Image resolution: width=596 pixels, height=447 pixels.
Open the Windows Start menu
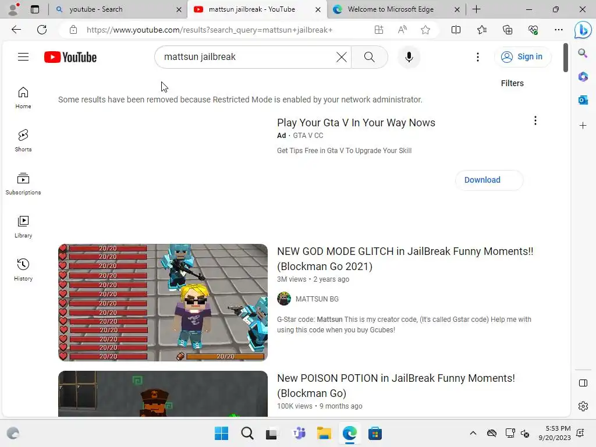coord(221,433)
